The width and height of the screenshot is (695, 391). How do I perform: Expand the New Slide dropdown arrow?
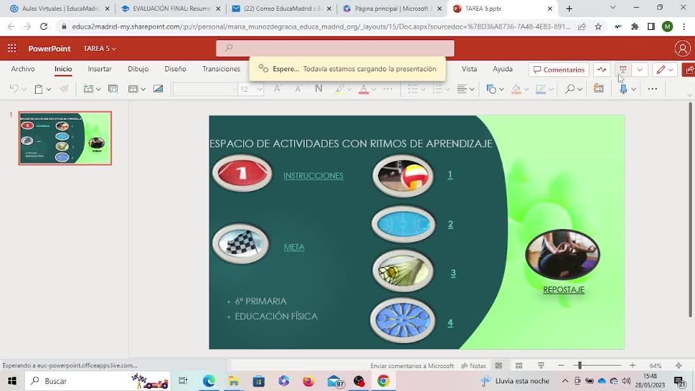coord(98,90)
